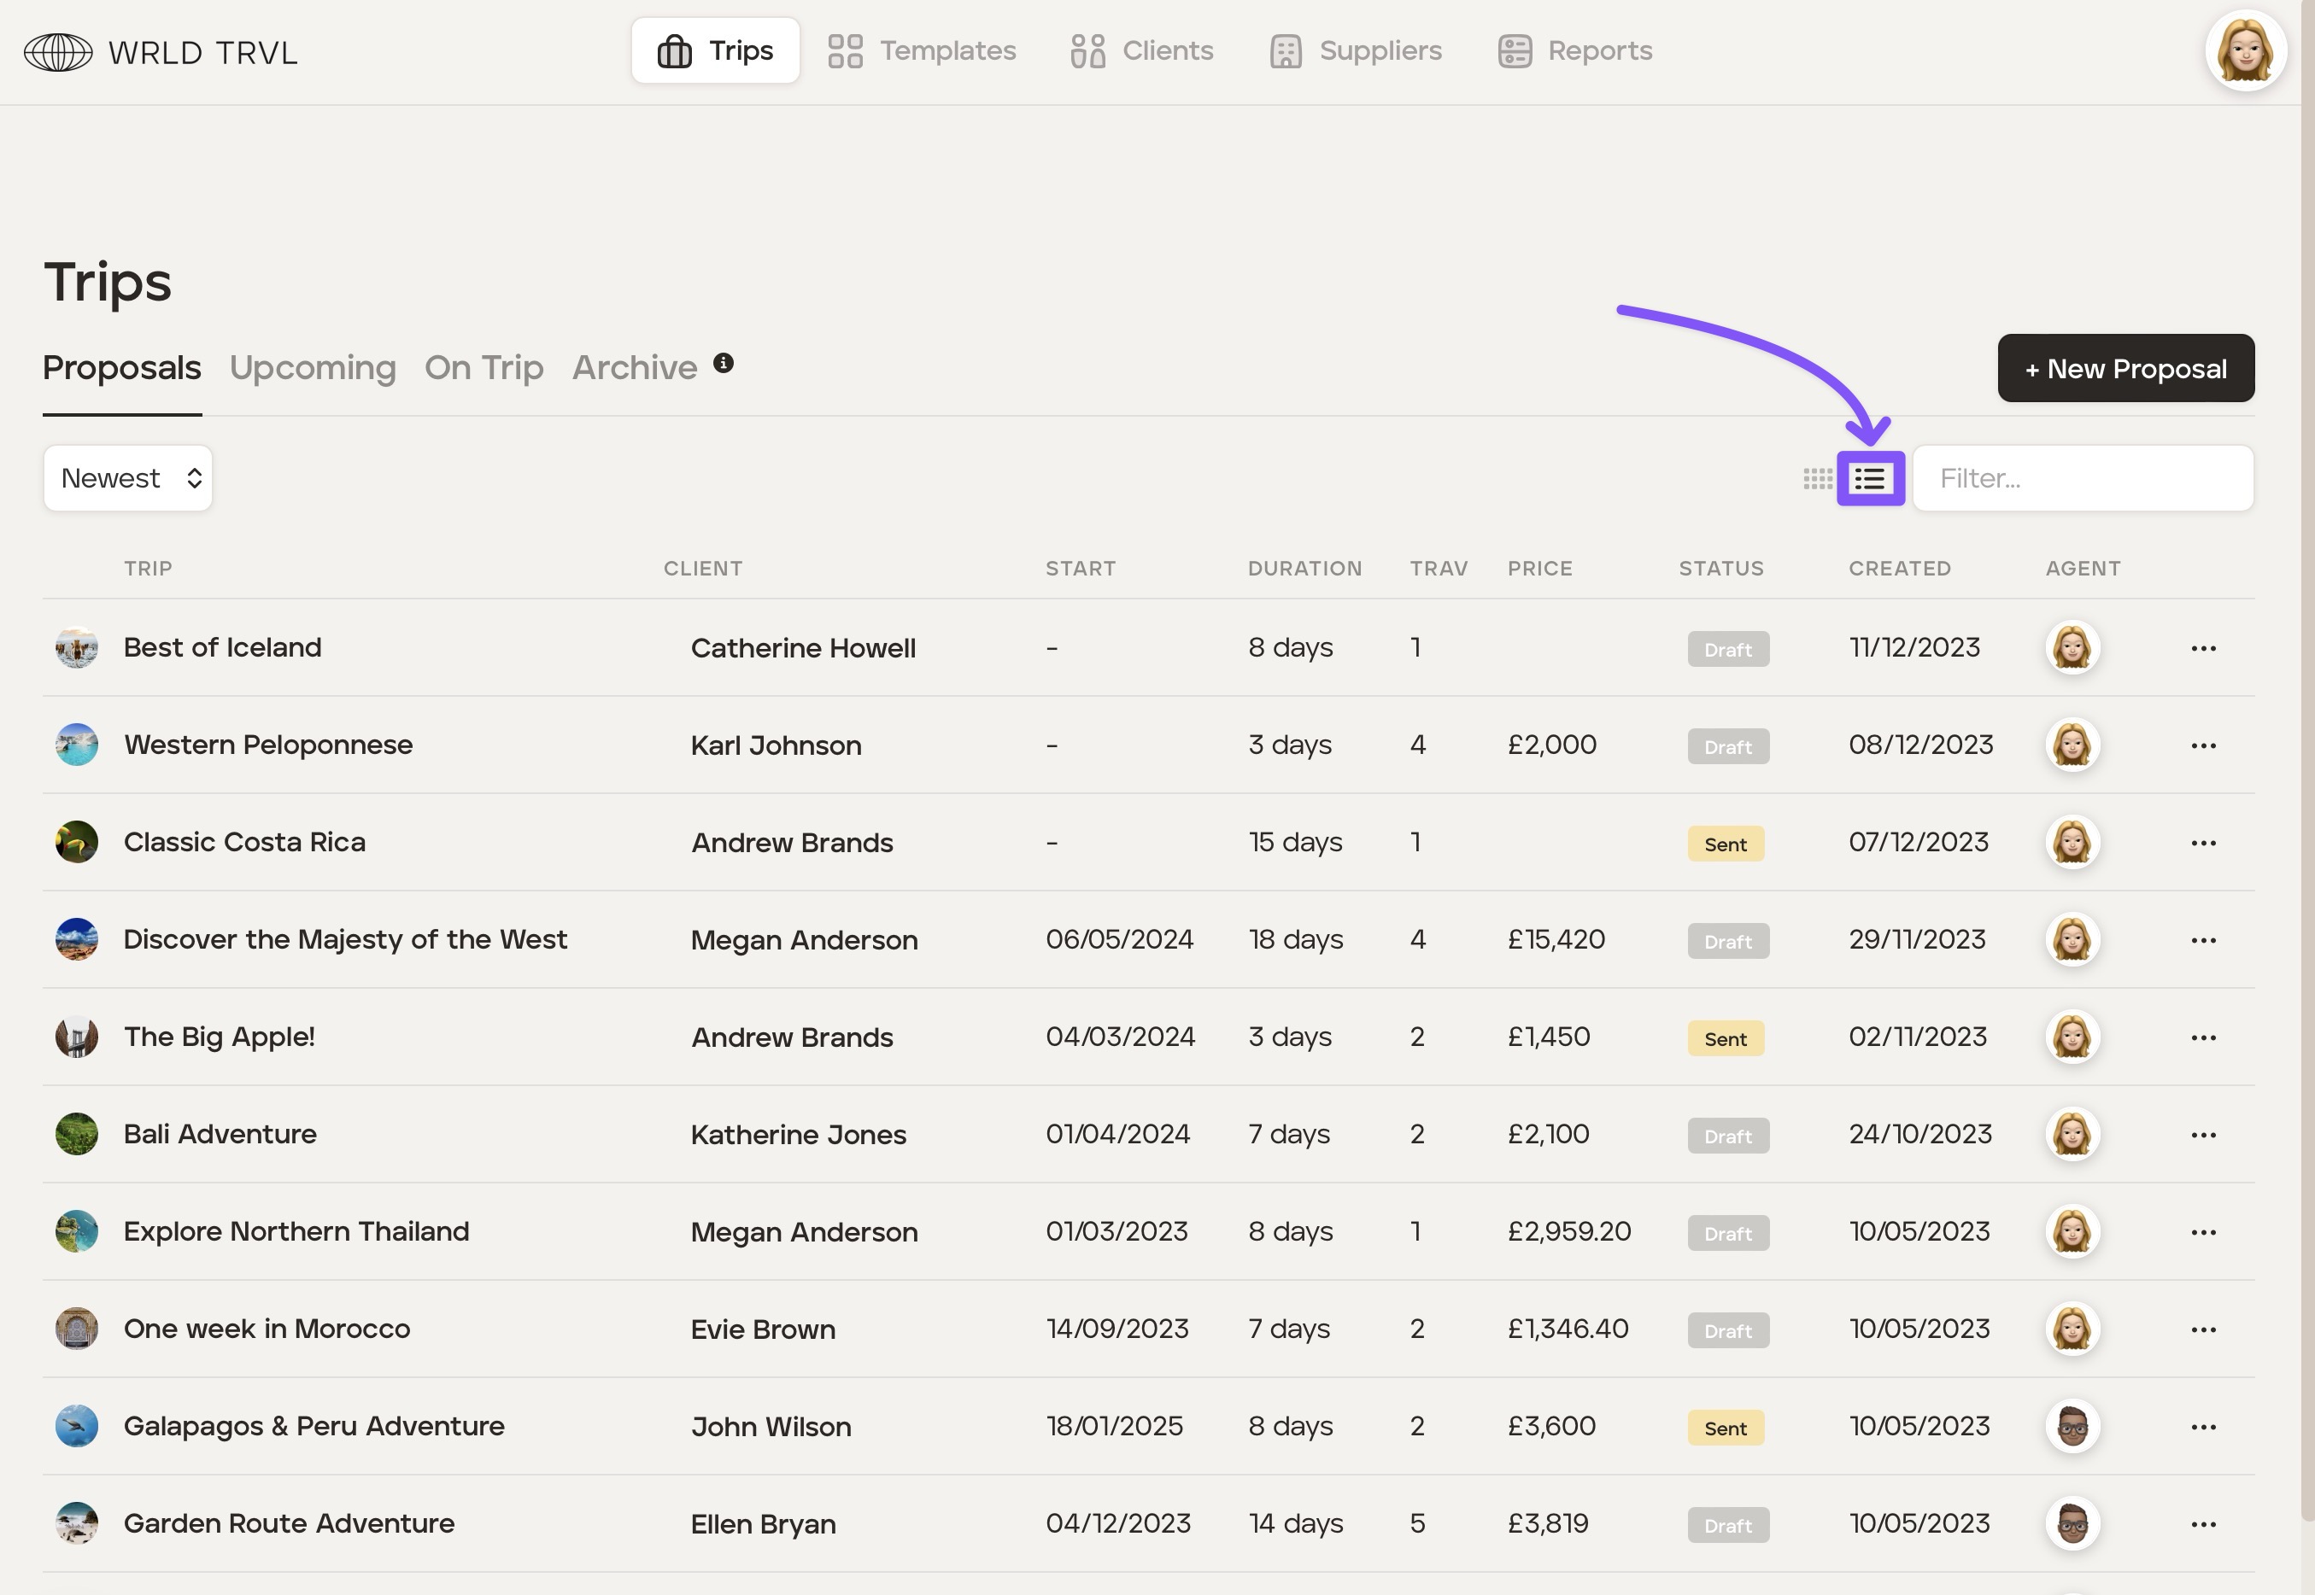Open Best of Iceland trip thumbnail
The width and height of the screenshot is (2315, 1595).
coord(77,647)
